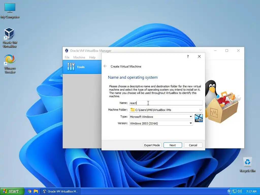Close the VirtualBox Manager window

point(238,51)
